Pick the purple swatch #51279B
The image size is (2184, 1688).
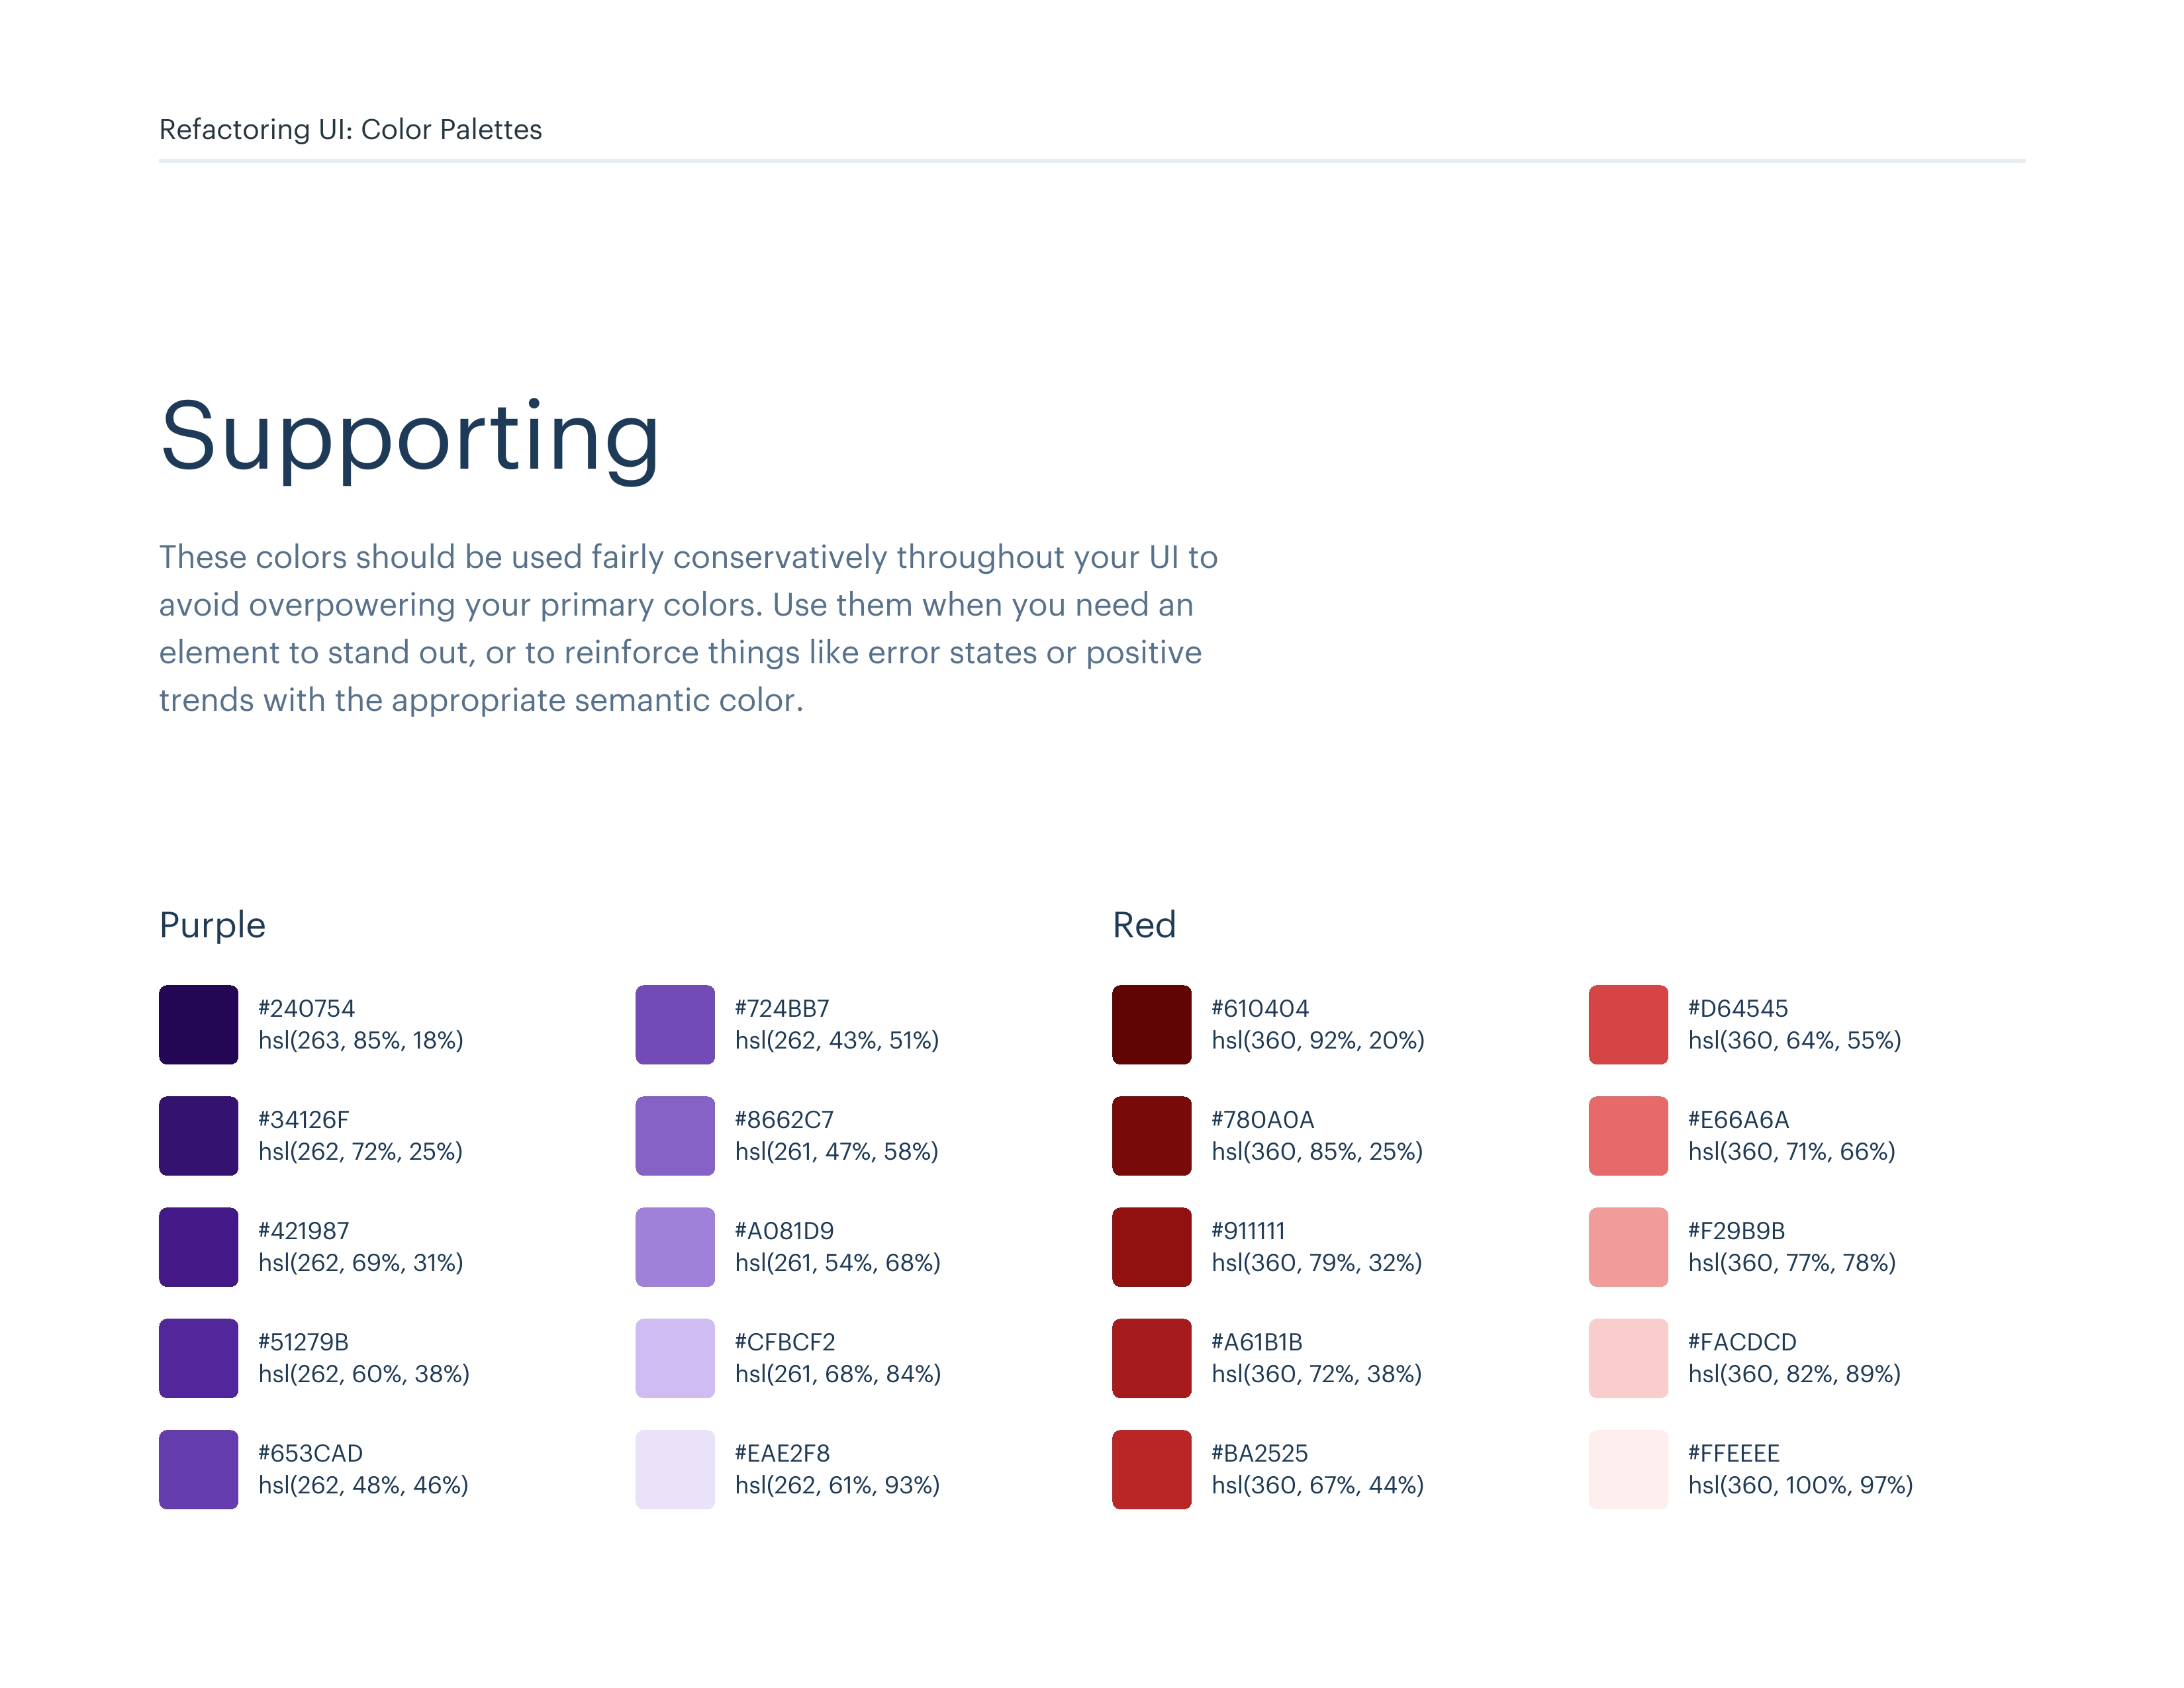[198, 1357]
